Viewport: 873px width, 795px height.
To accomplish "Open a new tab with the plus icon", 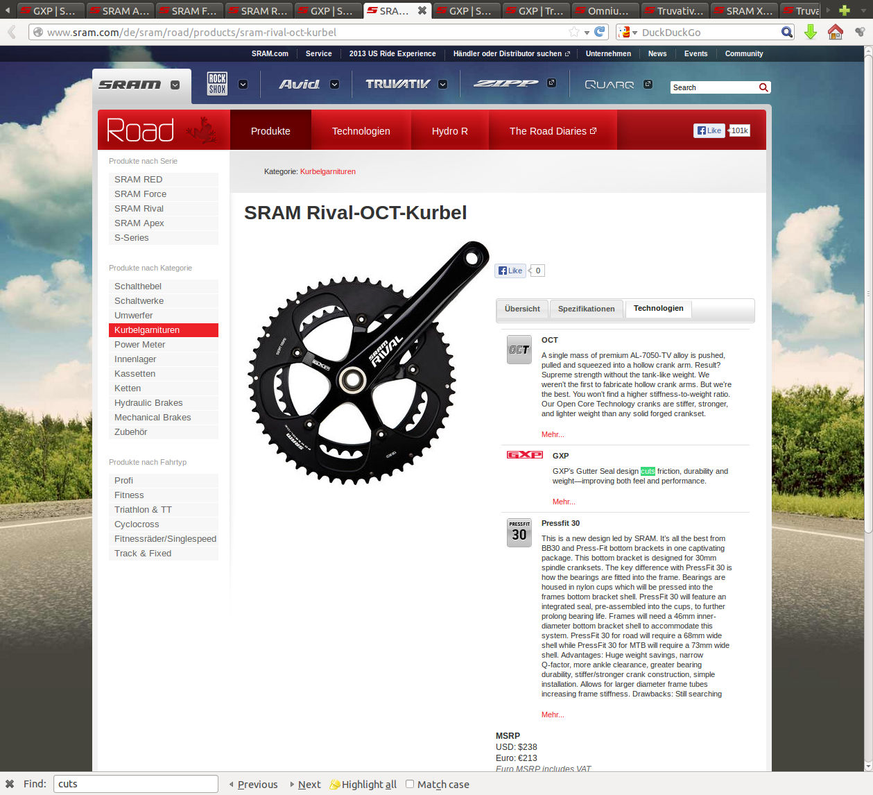I will click(844, 10).
